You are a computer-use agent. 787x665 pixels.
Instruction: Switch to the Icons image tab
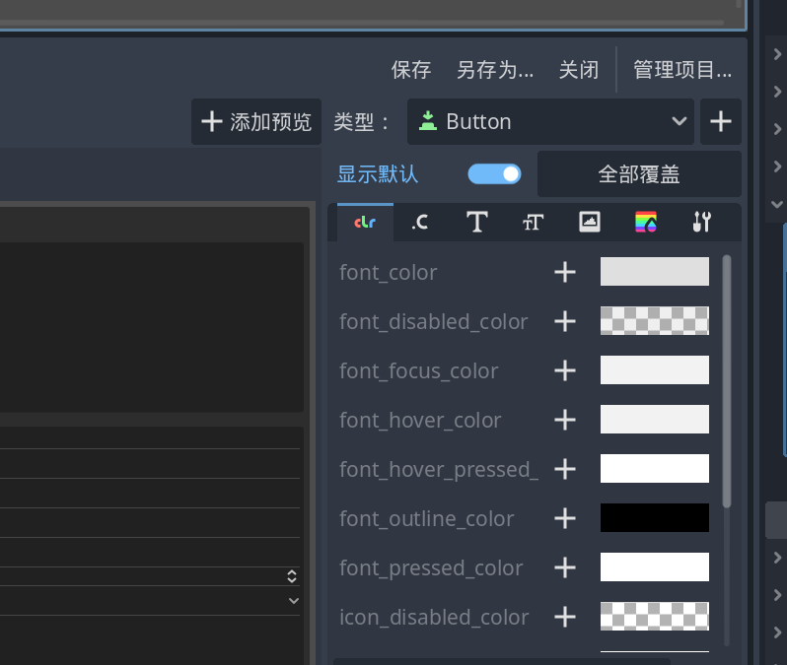[589, 223]
